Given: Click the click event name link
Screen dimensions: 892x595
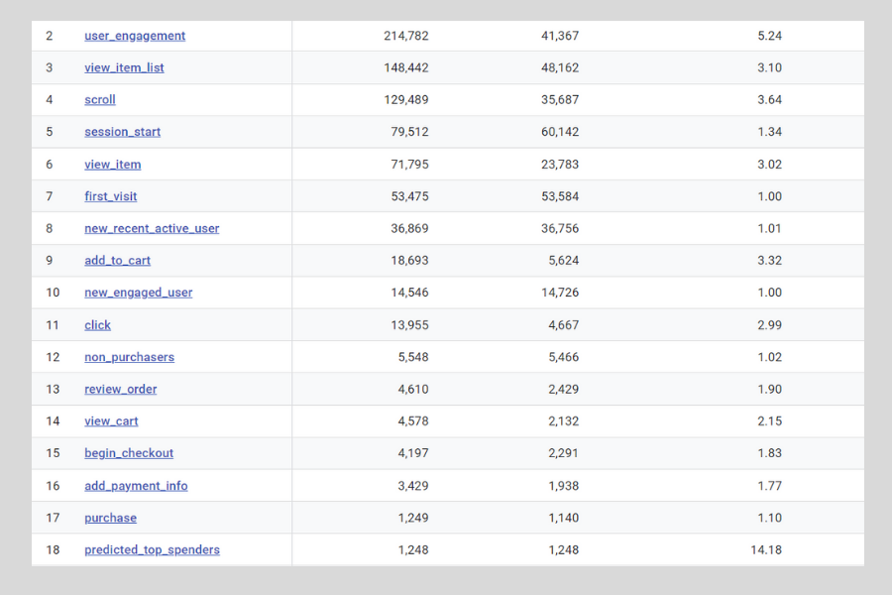Looking at the screenshot, I should pos(97,325).
